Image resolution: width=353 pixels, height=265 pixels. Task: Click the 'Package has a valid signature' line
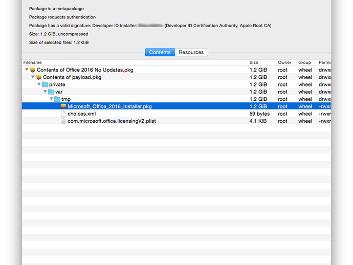(150, 26)
